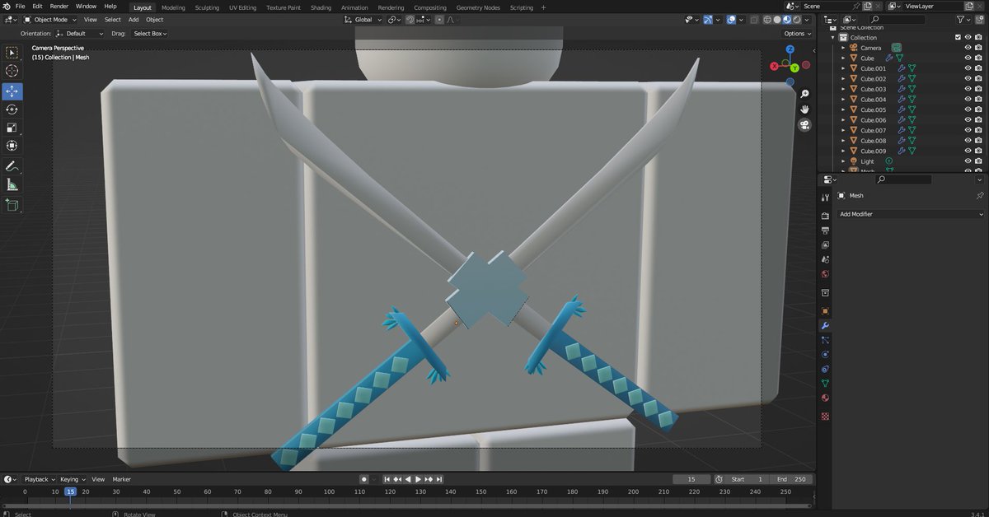The width and height of the screenshot is (989, 517).
Task: Open the Add Modifier dropdown
Action: click(x=911, y=214)
